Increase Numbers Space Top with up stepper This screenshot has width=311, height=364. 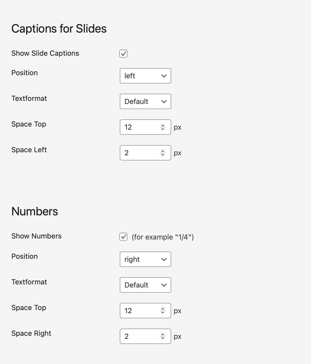pyautogui.click(x=163, y=309)
